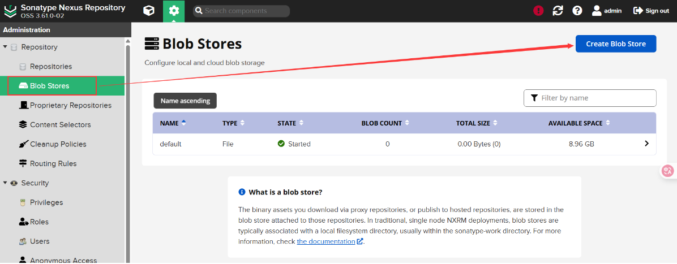This screenshot has width=677, height=264.
Task: Sort table by STATE column
Action: [290, 123]
